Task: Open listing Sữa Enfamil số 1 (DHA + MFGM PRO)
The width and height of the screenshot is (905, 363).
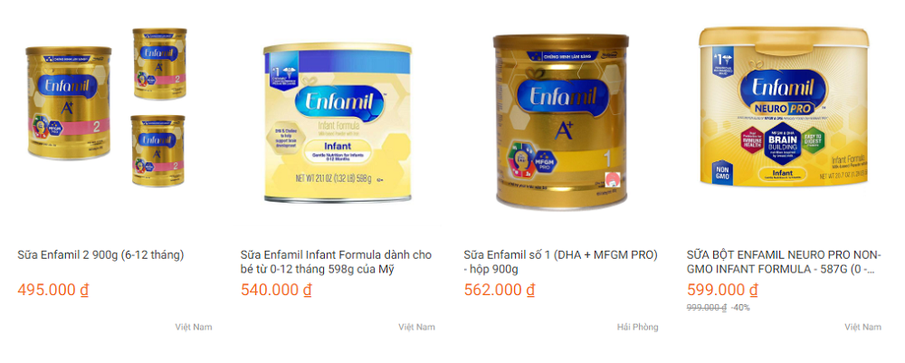Action: click(560, 262)
